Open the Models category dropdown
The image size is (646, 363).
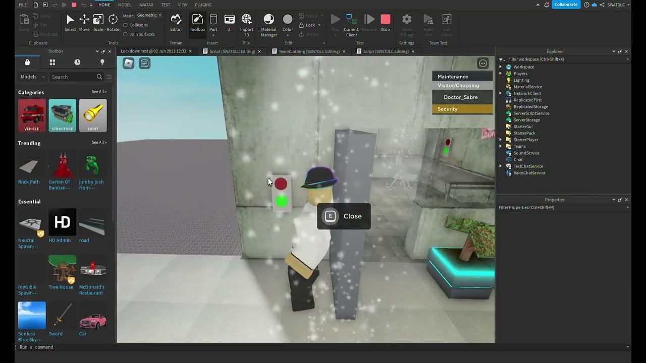(x=32, y=77)
